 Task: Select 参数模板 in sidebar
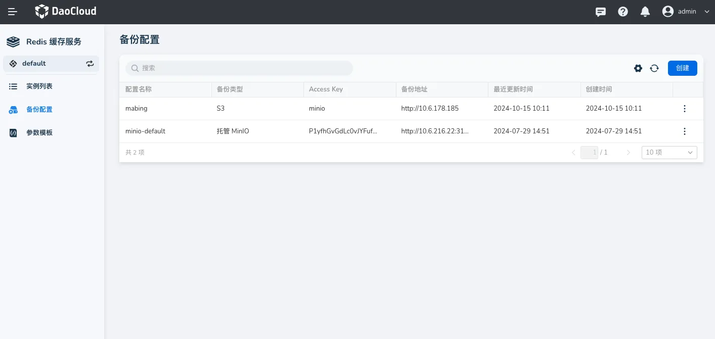click(x=39, y=133)
